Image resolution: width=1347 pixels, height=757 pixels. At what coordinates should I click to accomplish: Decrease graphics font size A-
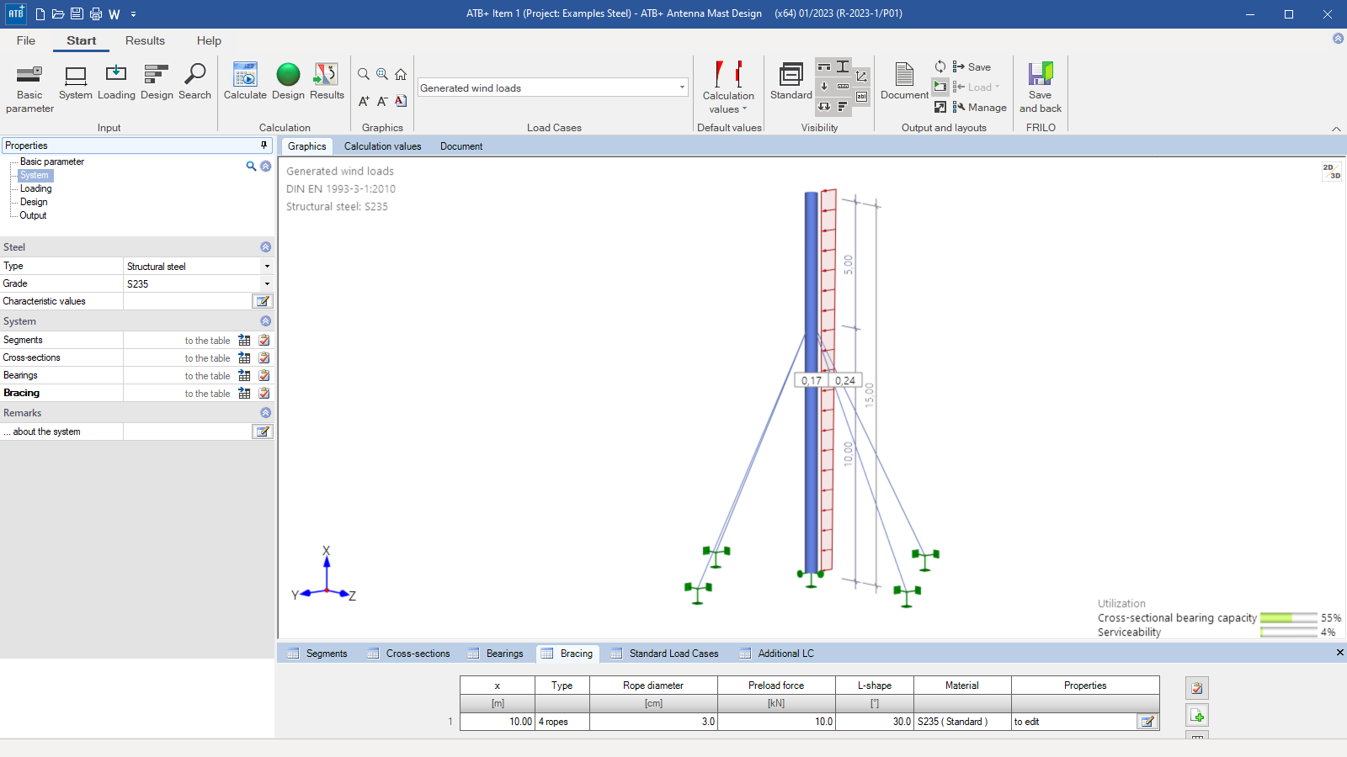coord(382,101)
